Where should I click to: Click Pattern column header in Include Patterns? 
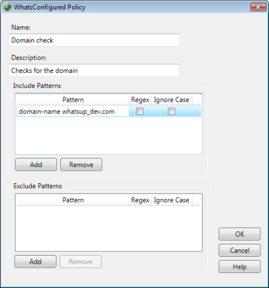click(x=73, y=100)
